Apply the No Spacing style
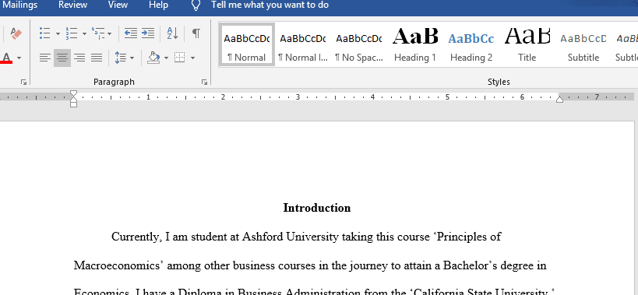The height and width of the screenshot is (295, 638). coord(359,44)
